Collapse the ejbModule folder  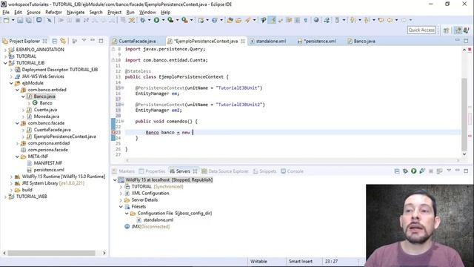11,83
